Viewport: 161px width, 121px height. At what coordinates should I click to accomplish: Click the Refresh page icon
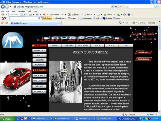coord(116,7)
